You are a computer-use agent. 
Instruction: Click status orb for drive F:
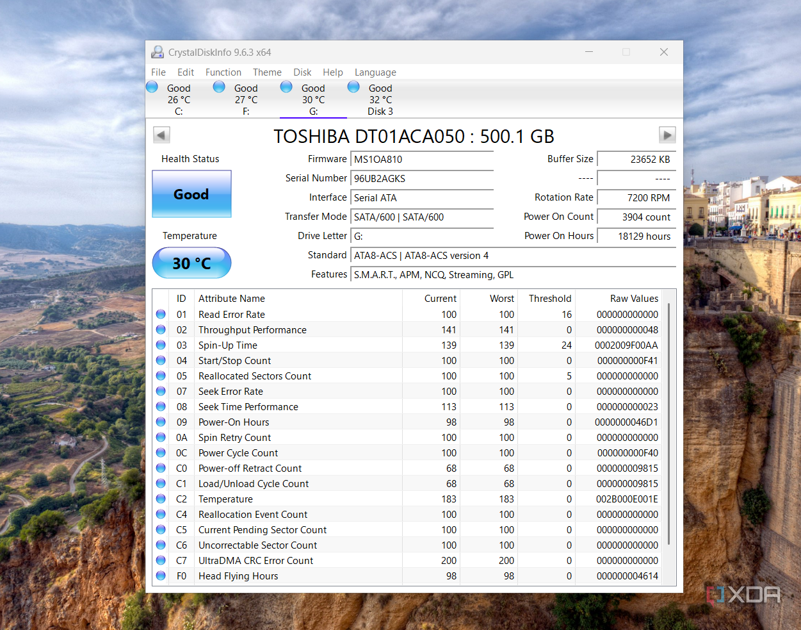219,87
